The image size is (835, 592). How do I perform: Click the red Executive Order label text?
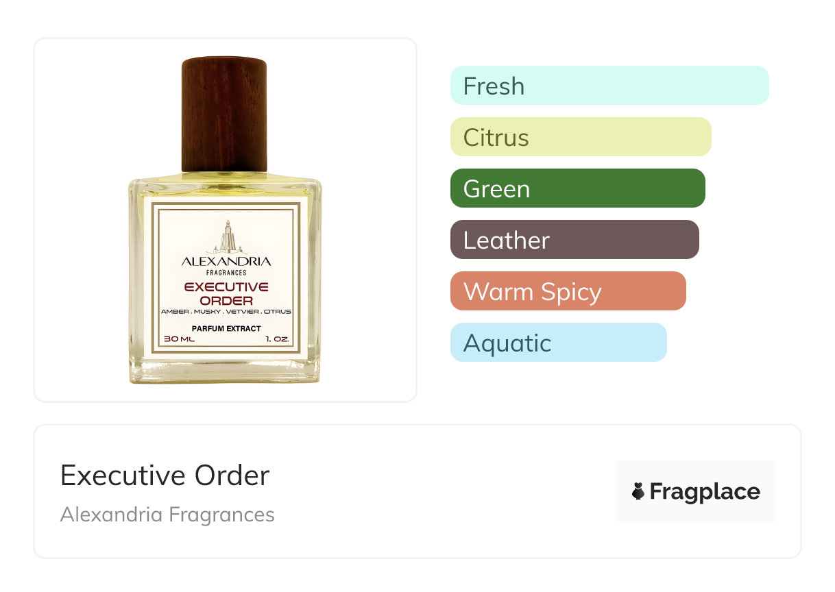pos(226,293)
